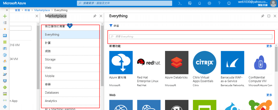
Task: Click the saved list heart badge
Action: [70, 26]
